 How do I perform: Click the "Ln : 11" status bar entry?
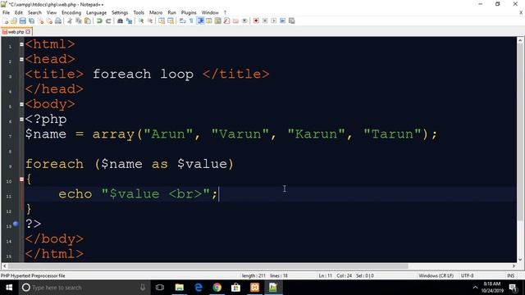click(325, 275)
